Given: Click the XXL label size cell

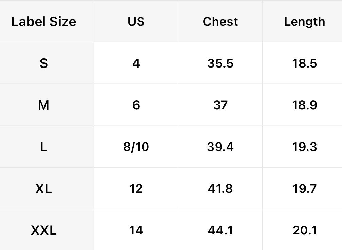Looking at the screenshot, I should 43,231.
